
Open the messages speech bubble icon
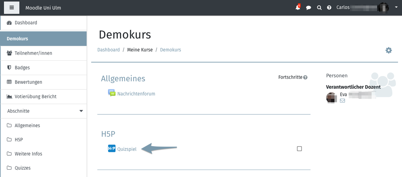point(309,7)
